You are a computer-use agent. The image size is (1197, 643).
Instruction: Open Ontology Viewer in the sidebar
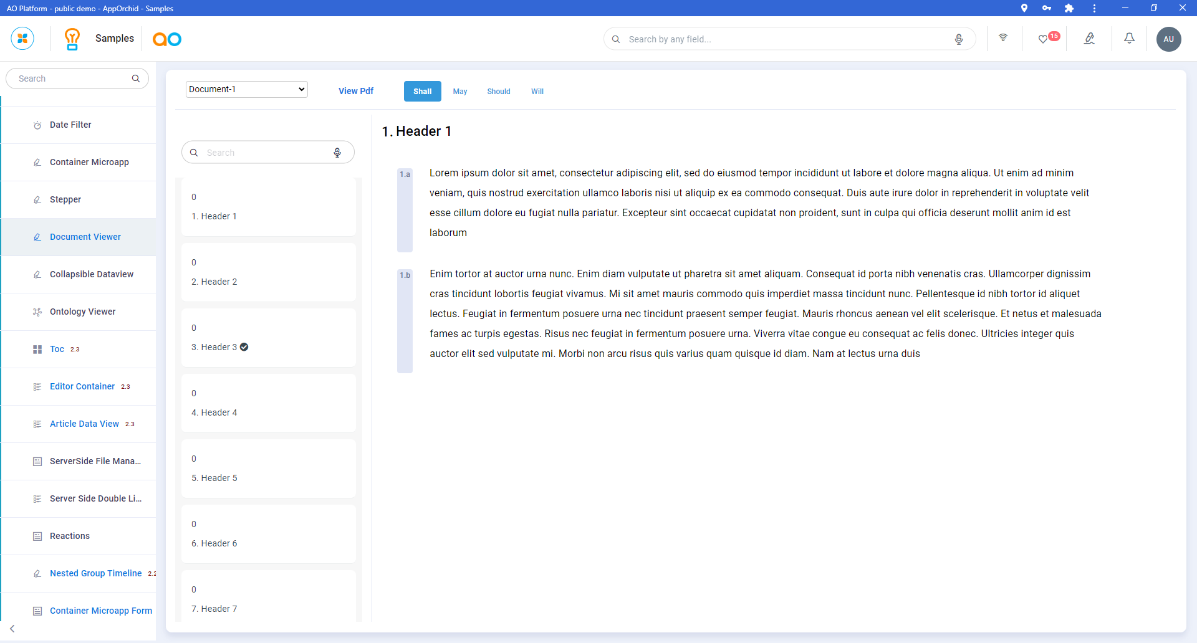[82, 312]
